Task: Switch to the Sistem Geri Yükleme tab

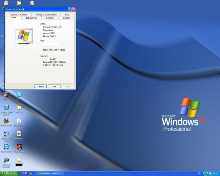Action: click(x=19, y=15)
